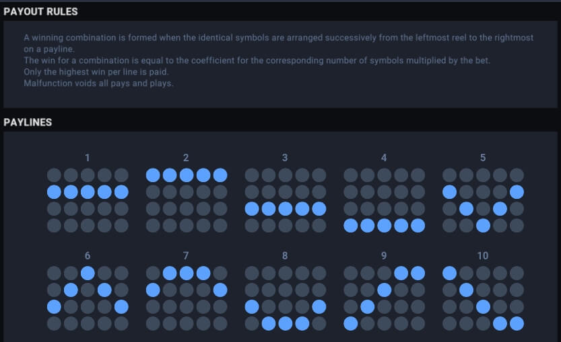Click the payline 10 descending diagonal diagram

pyautogui.click(x=483, y=298)
